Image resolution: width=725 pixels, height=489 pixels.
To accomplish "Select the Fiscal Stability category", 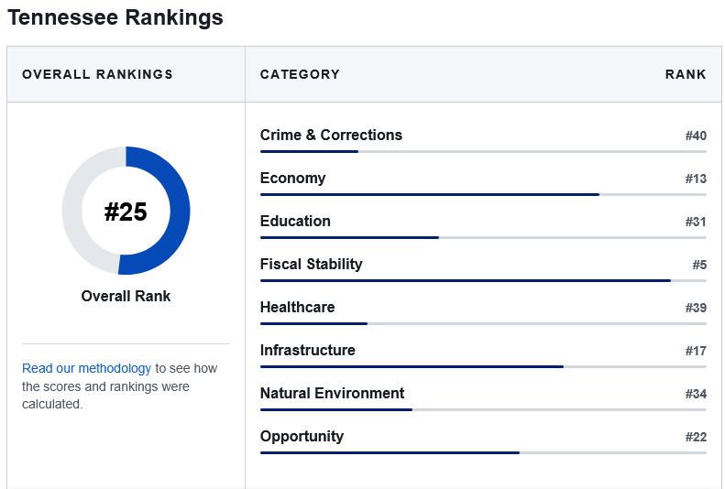I will click(x=312, y=264).
